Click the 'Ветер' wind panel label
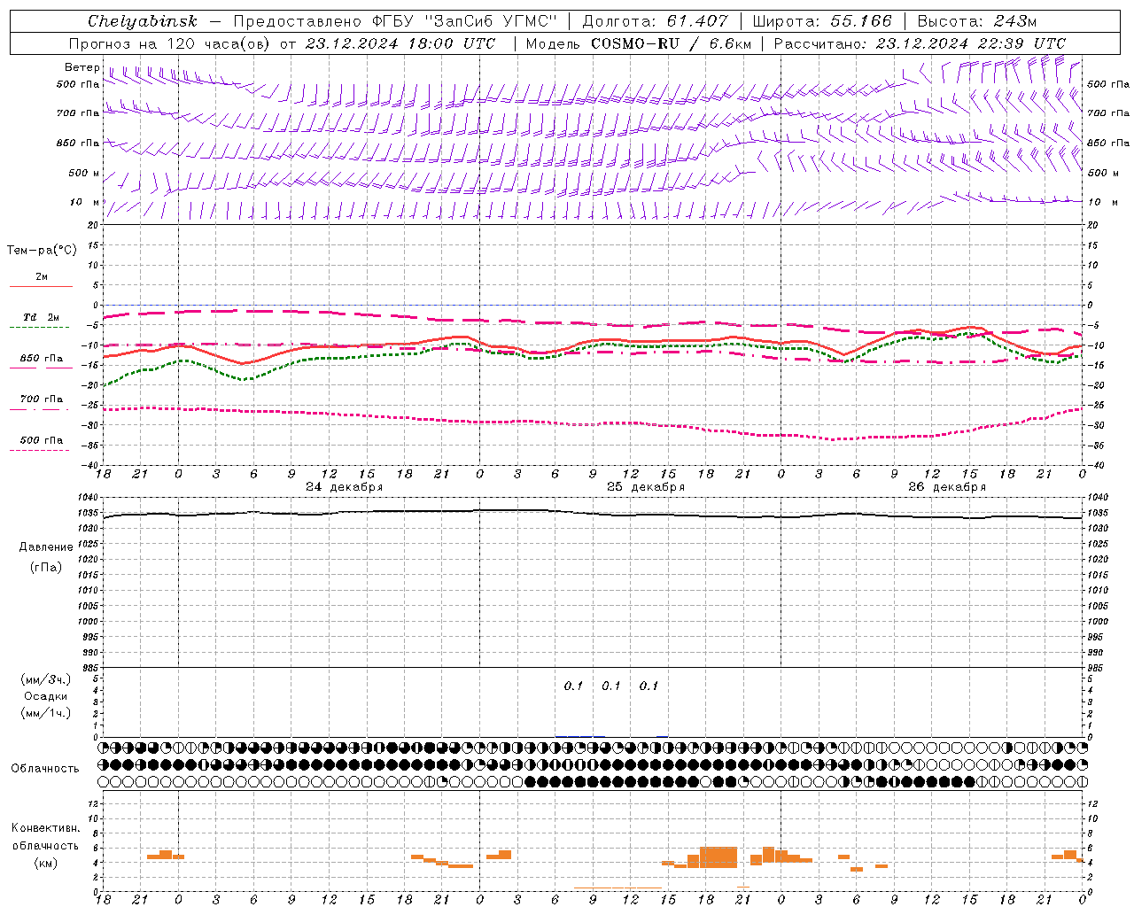 (x=82, y=67)
